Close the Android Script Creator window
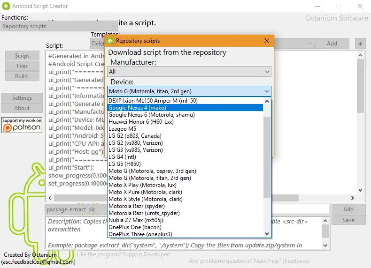This screenshot has width=371, height=268. pyautogui.click(x=360, y=6)
